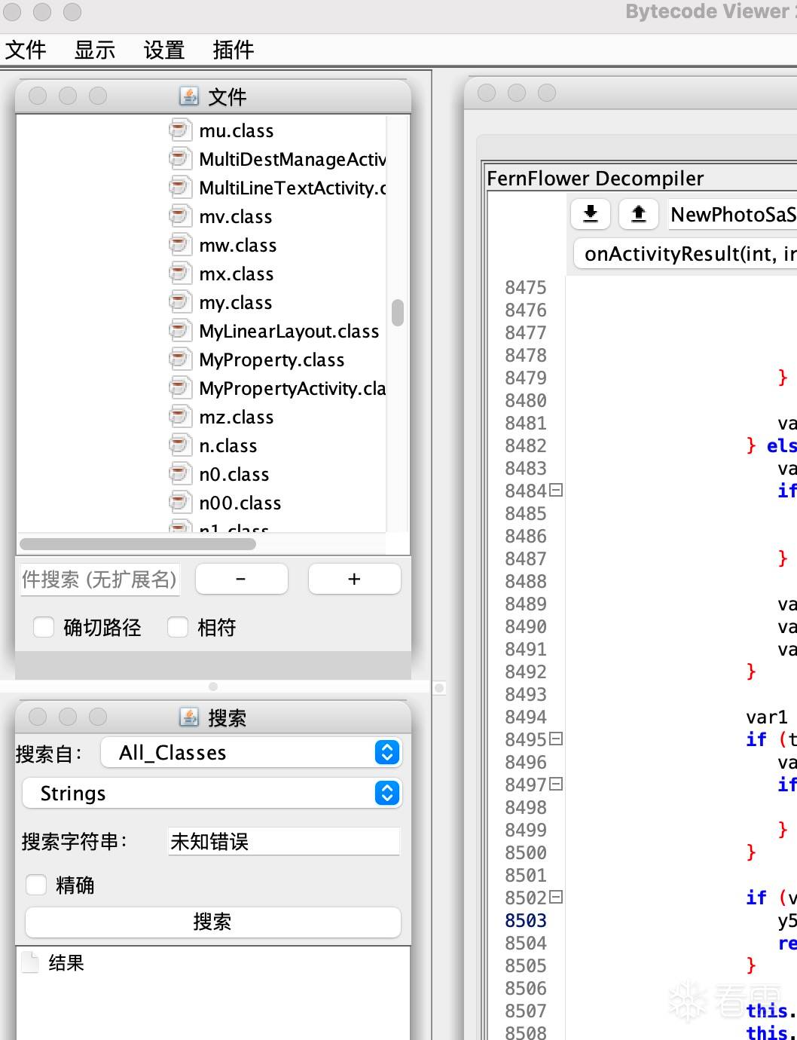Click the mu.class file icon
The width and height of the screenshot is (797, 1040).
(179, 130)
